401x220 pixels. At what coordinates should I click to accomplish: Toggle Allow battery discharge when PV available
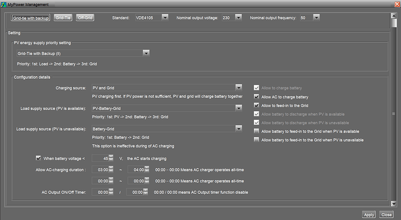tap(256, 114)
